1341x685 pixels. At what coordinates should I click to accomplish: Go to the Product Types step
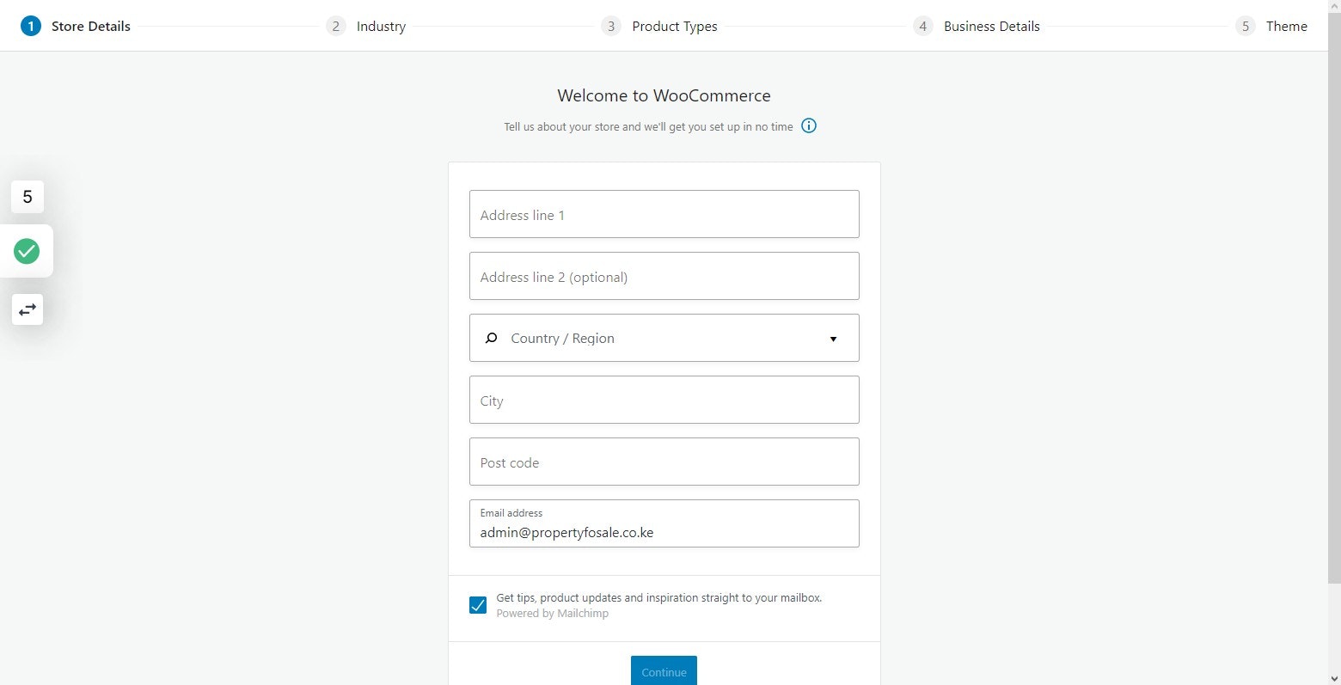[674, 26]
